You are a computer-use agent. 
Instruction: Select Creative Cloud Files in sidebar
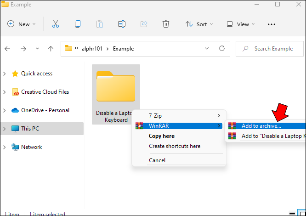[45, 92]
